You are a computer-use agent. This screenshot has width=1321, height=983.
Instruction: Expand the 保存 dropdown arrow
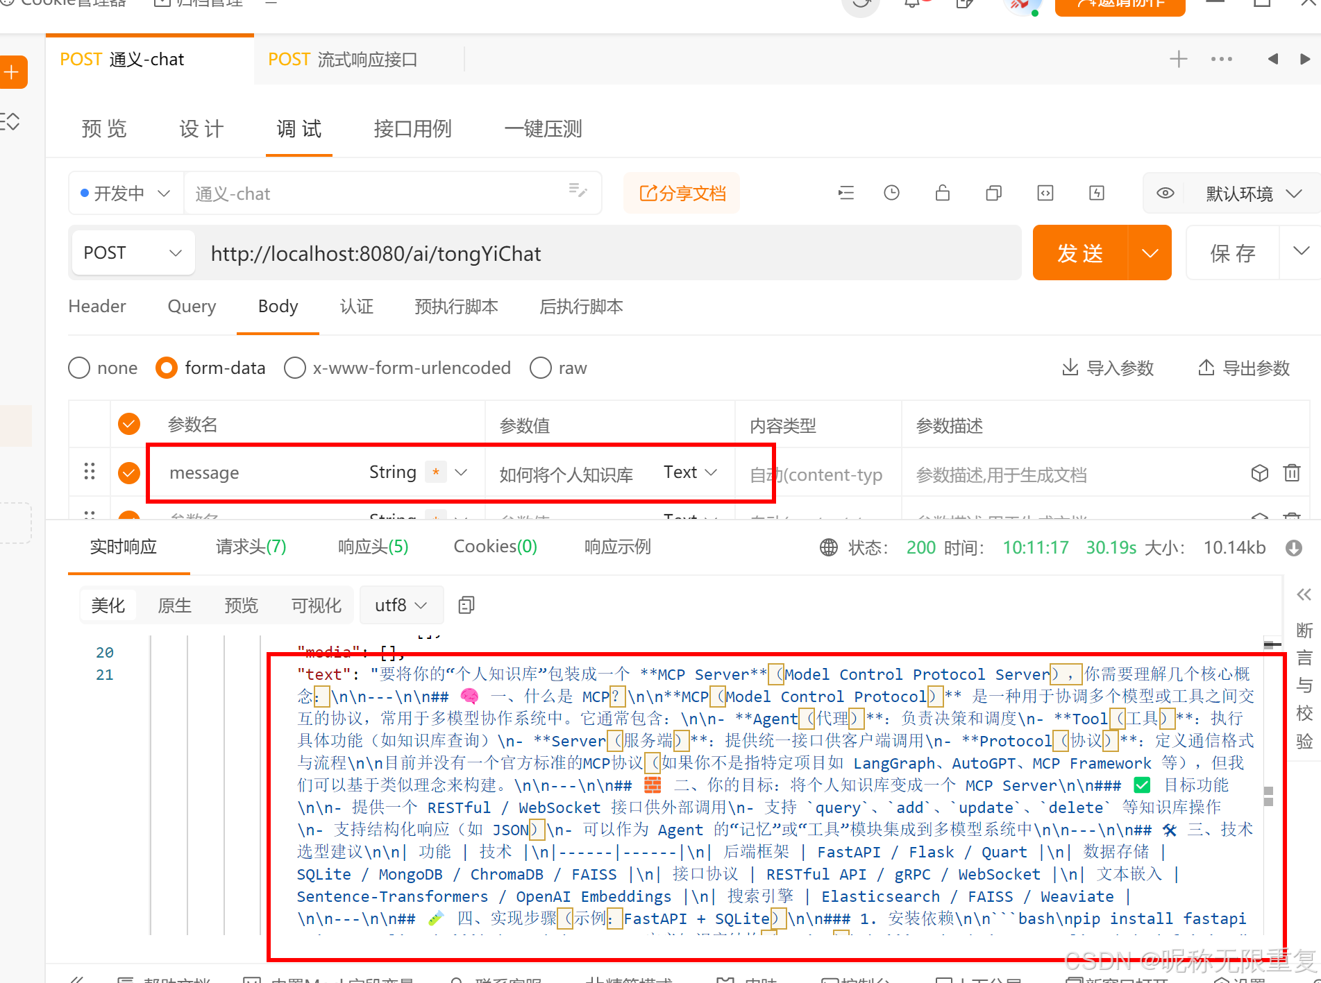click(1302, 251)
